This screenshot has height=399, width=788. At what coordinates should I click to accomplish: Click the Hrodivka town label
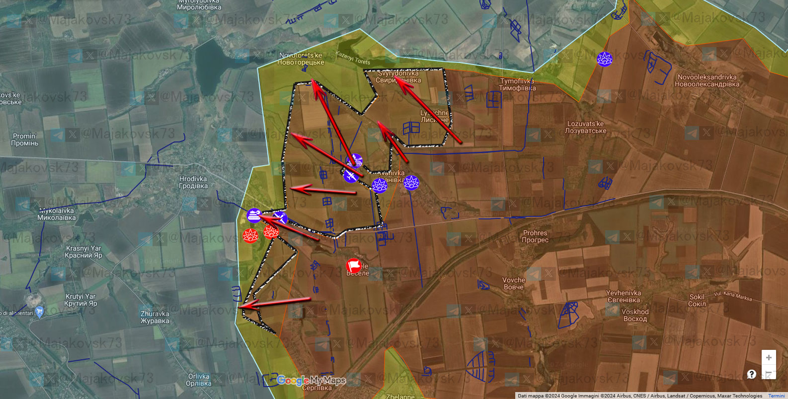pos(193,183)
